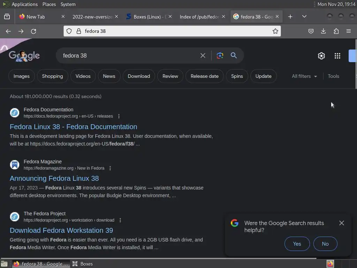Open options for Fedora Documentation result

(119, 116)
